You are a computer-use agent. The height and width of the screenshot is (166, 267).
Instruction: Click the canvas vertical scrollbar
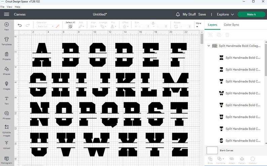coord(202,39)
